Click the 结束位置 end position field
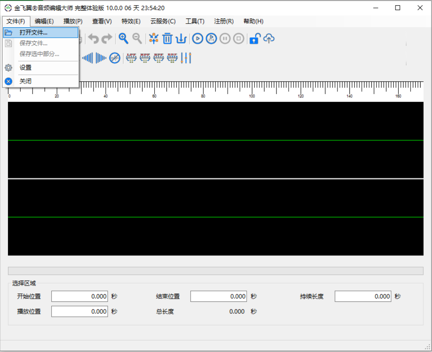The width and height of the screenshot is (432, 352). pyautogui.click(x=218, y=297)
